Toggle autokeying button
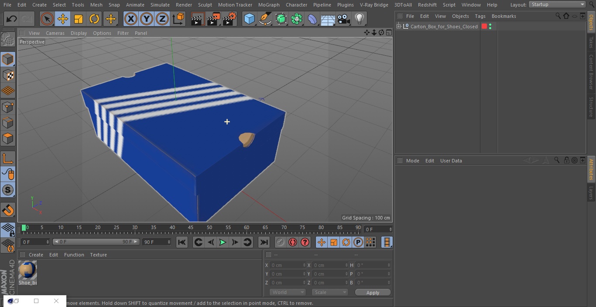 [293, 242]
